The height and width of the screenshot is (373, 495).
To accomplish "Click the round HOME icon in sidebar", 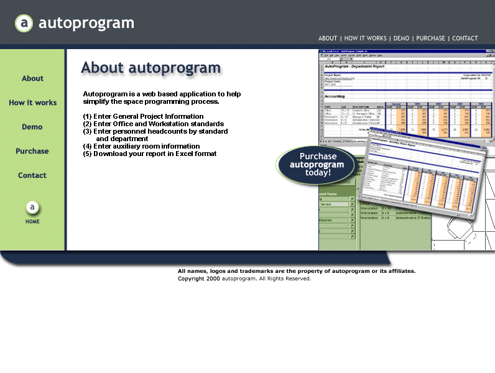I will (32, 208).
